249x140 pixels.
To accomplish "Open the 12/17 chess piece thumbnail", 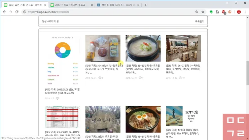I will [183, 116].
